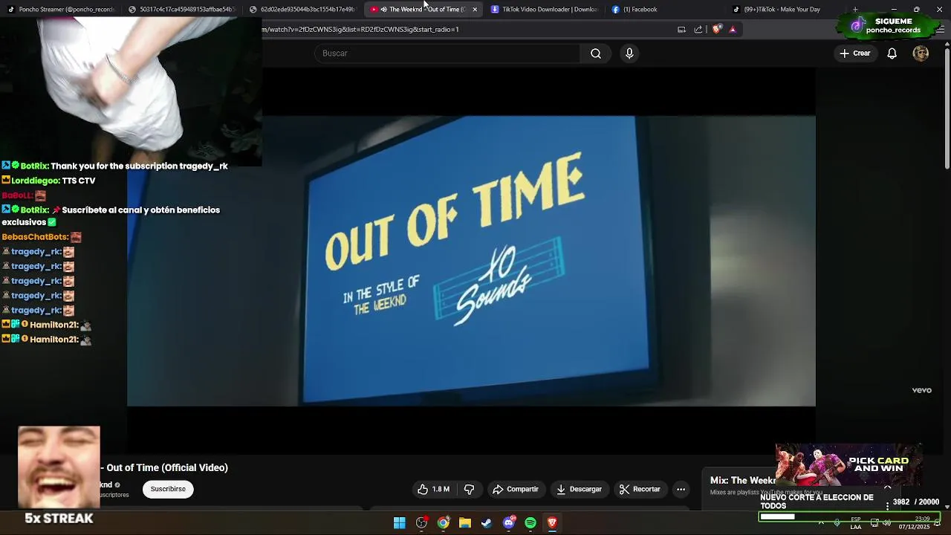Click the page vertical scrollbar thumb
The image size is (951, 535).
coord(947,108)
